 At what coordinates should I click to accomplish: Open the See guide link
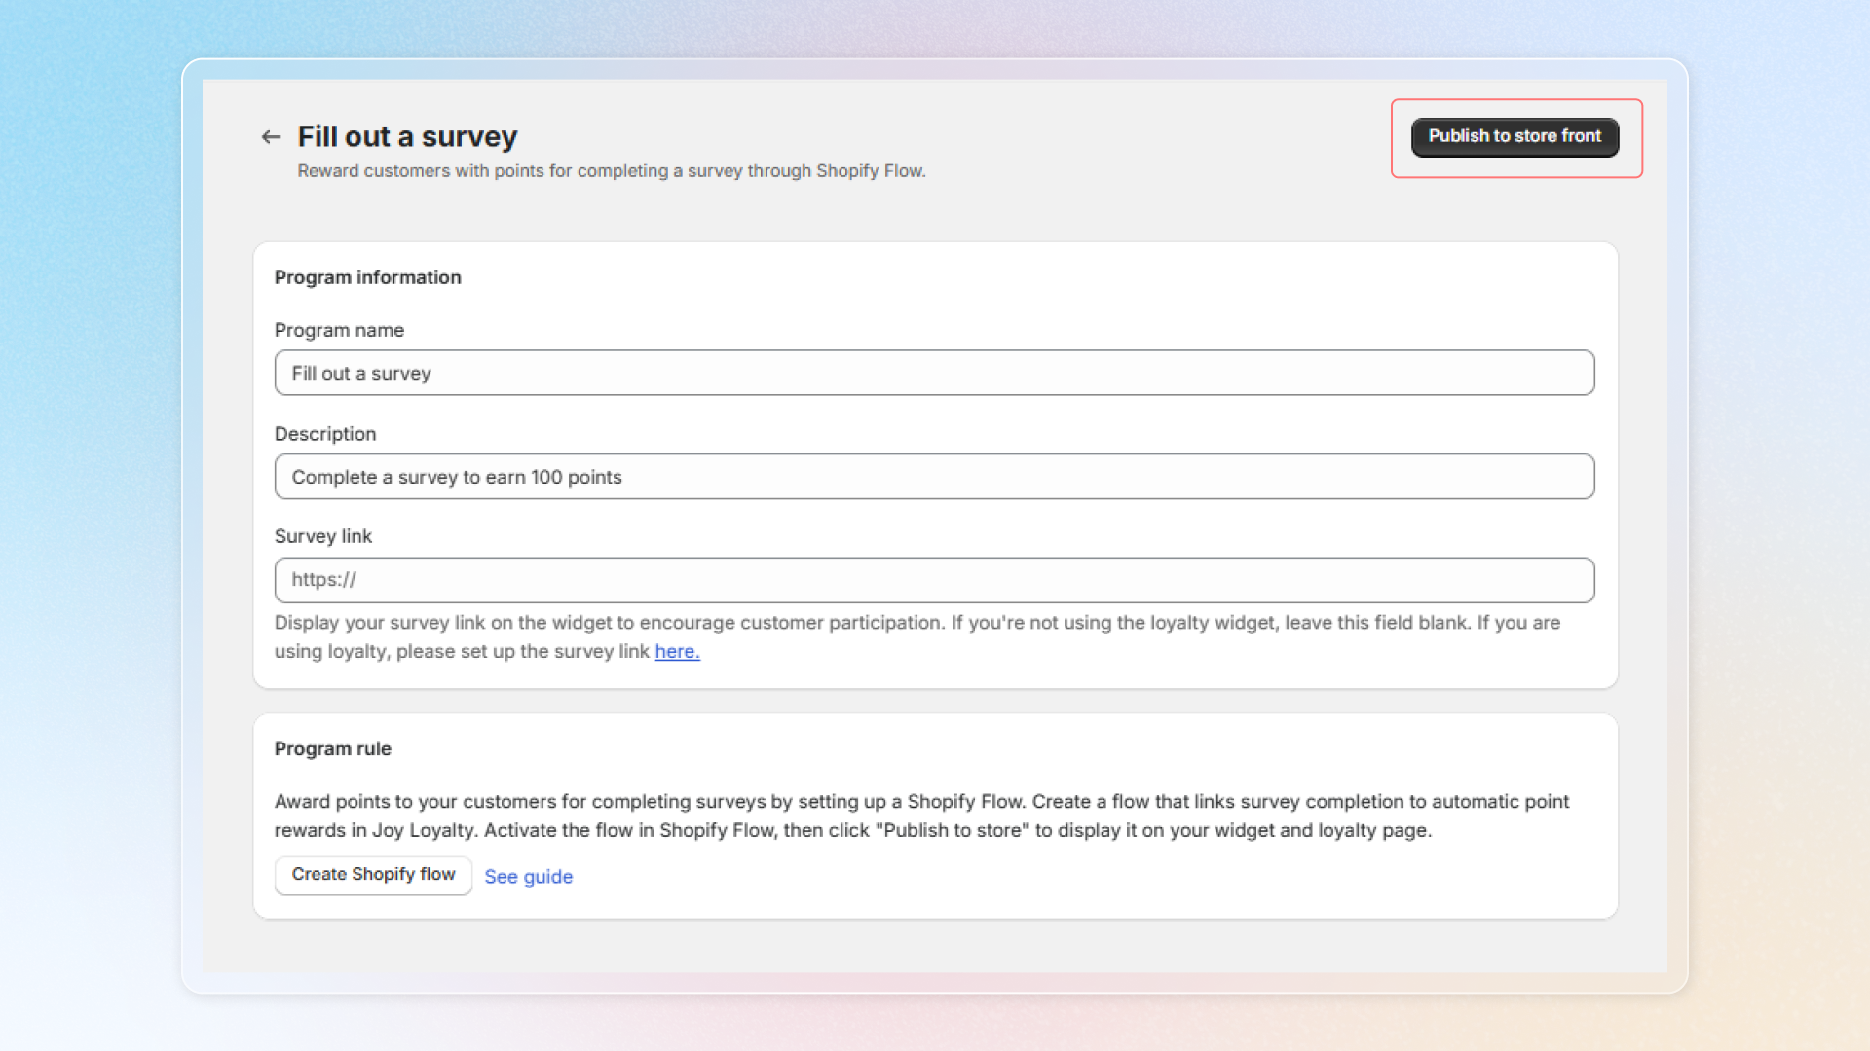coord(528,877)
